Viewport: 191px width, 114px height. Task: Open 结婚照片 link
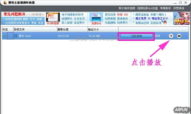67,19
